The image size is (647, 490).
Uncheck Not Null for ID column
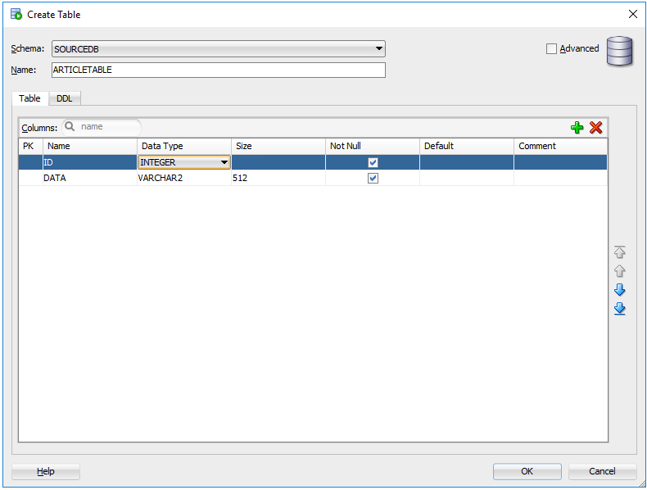[373, 162]
